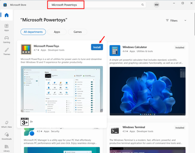The width and height of the screenshot is (195, 153).
Task: Click the Windows Terminal description text
Action: point(146,142)
